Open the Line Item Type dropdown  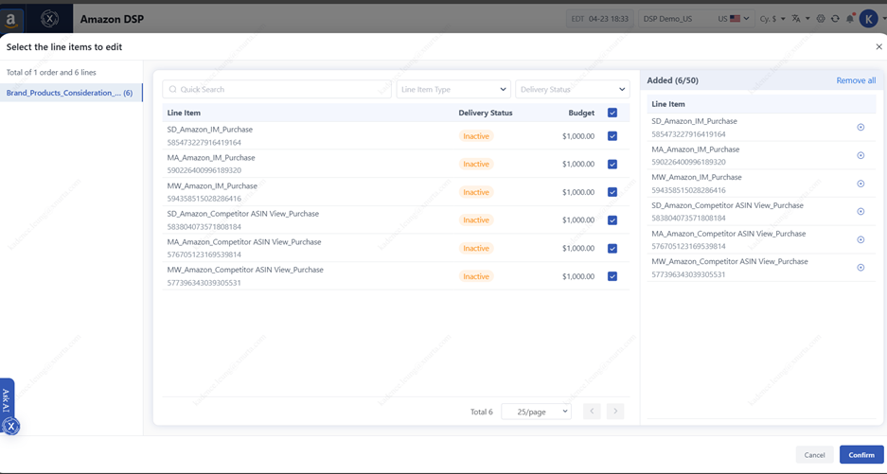(452, 90)
